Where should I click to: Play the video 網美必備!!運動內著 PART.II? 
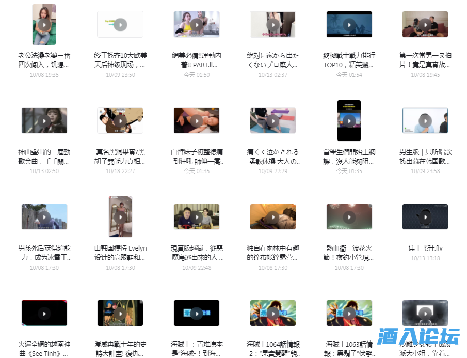pyautogui.click(x=197, y=25)
